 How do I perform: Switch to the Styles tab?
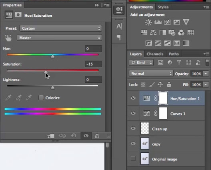[x=163, y=7]
